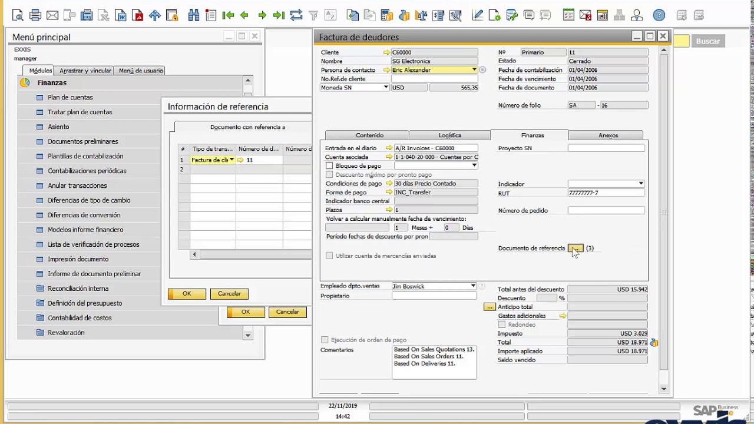
Task: Open Form Settings toolbar icon
Action: tap(495, 15)
